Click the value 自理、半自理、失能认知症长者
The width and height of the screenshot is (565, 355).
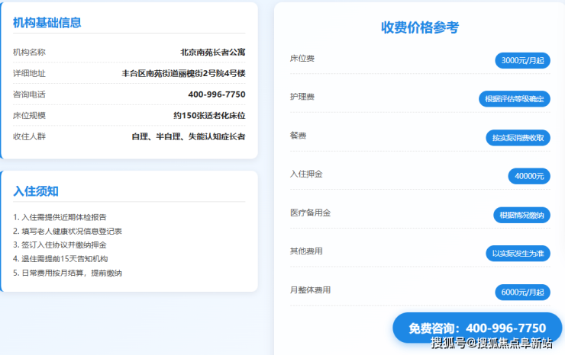pyautogui.click(x=189, y=136)
